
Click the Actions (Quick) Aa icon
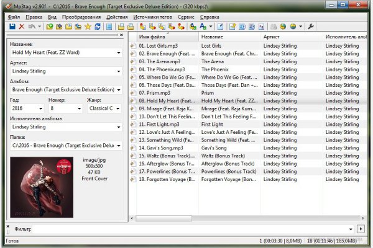coord(203,26)
